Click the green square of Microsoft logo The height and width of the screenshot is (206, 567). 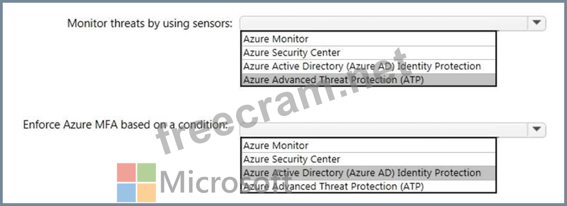click(146, 172)
